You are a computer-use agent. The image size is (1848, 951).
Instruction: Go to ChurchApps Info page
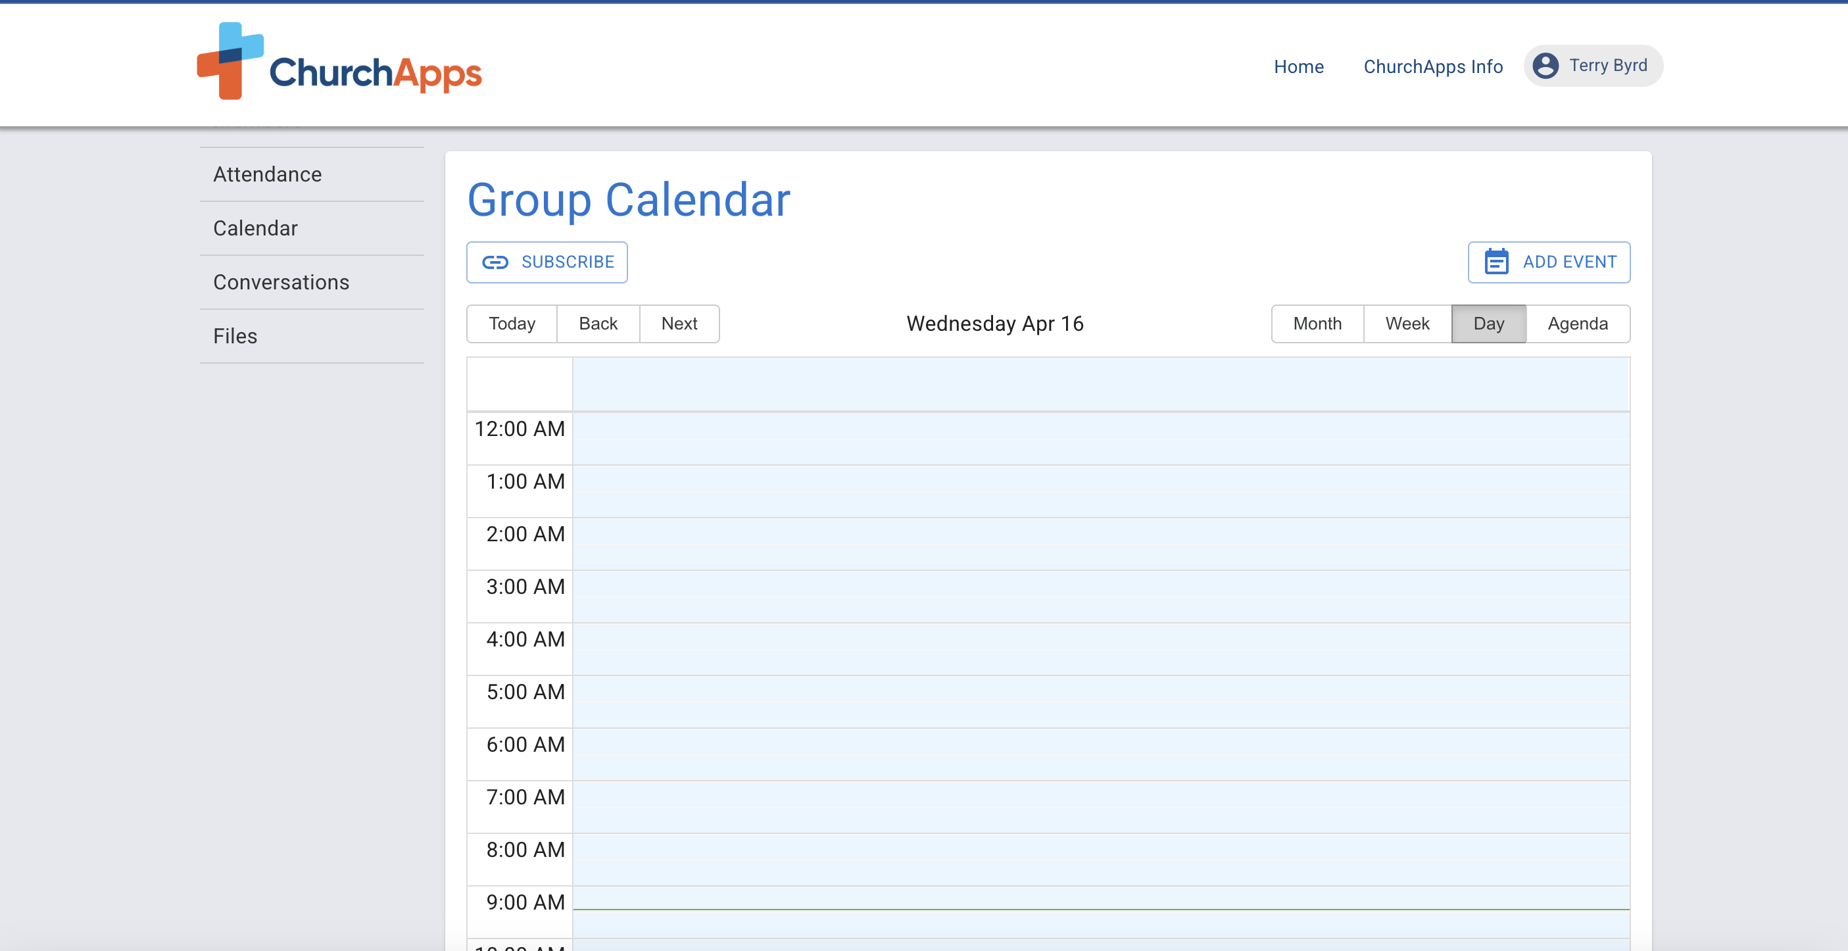(1432, 66)
